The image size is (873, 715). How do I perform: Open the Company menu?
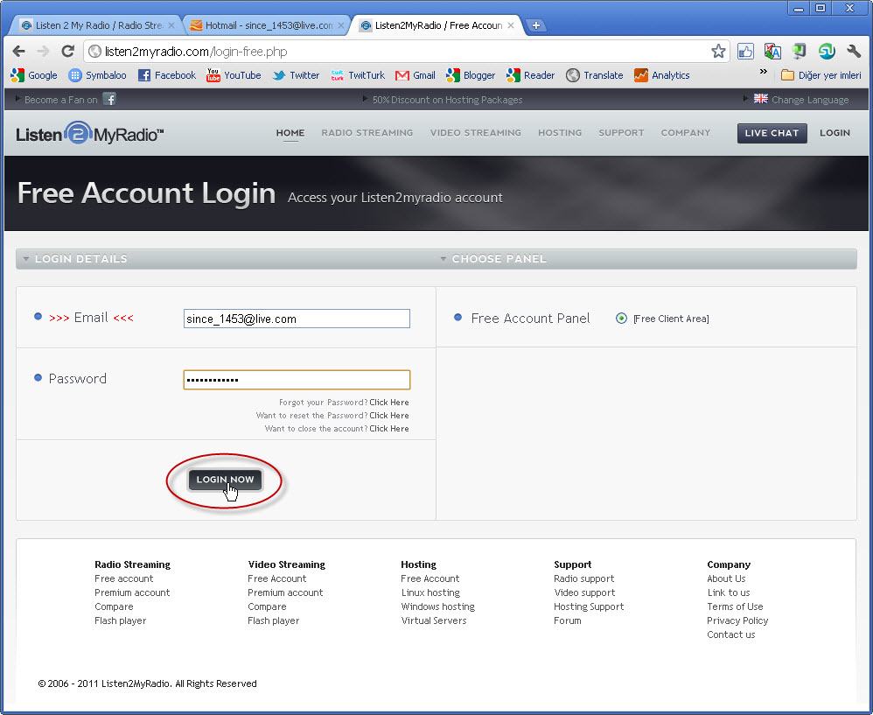tap(686, 132)
